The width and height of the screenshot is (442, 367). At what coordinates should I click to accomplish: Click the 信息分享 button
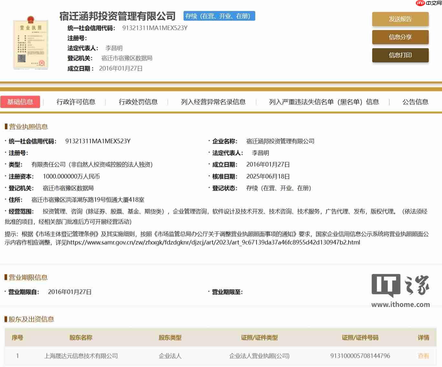[401, 37]
